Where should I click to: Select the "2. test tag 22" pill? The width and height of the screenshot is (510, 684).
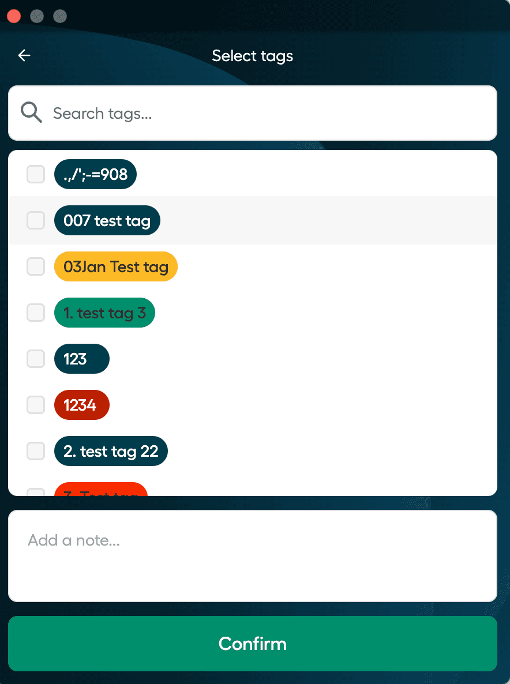(x=111, y=451)
